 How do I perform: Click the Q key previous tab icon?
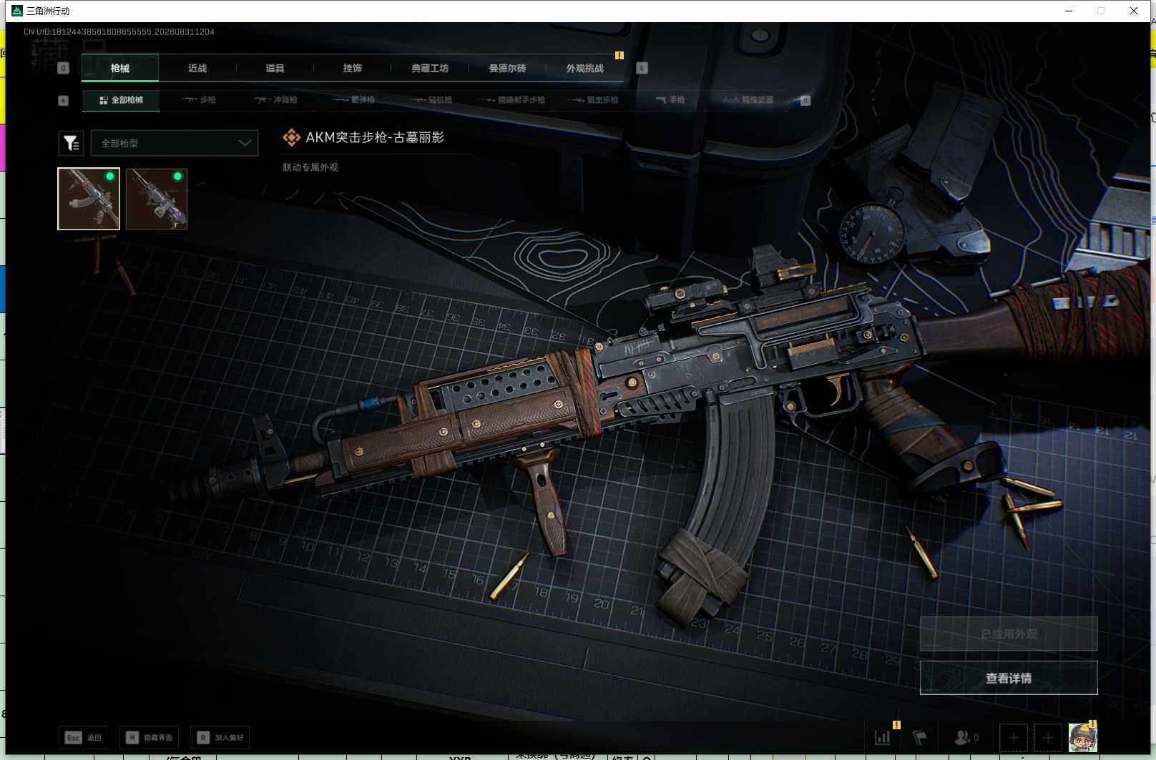click(63, 68)
